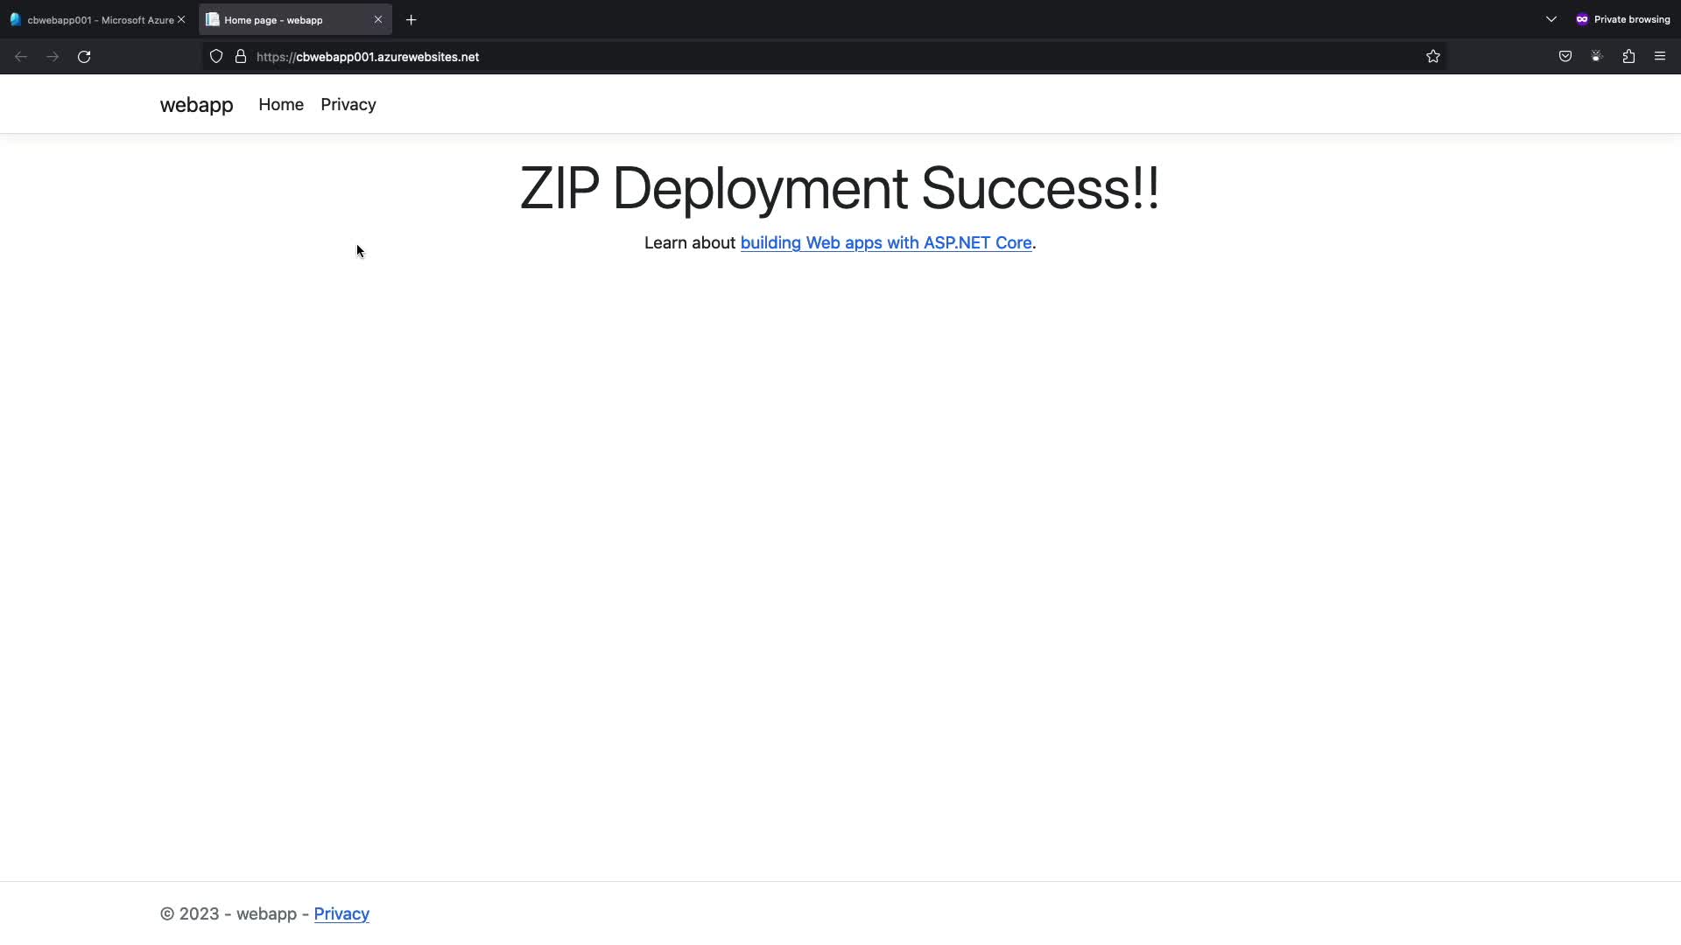1681x945 pixels.
Task: Click the webapp brand link
Action: point(196,105)
